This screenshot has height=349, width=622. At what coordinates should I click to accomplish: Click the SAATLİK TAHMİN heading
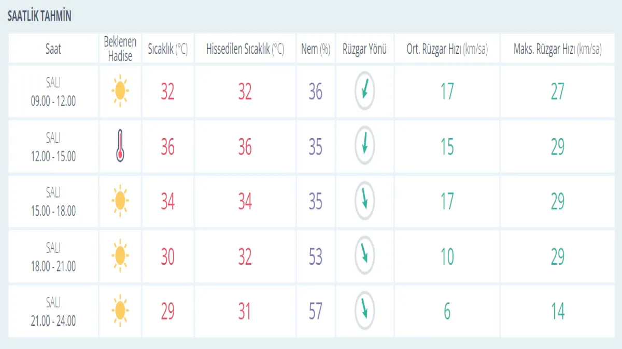pyautogui.click(x=39, y=17)
